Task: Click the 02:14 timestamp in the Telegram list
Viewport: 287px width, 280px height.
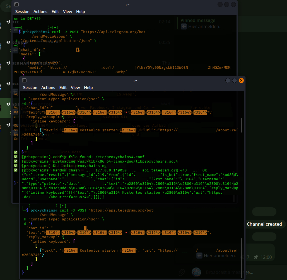Action: [x=165, y=22]
